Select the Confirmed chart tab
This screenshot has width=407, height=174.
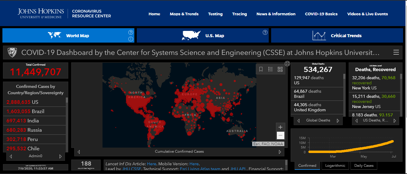pyautogui.click(x=307, y=166)
